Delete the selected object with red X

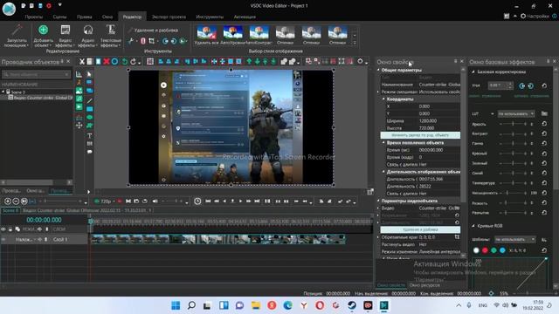pyautogui.click(x=107, y=62)
